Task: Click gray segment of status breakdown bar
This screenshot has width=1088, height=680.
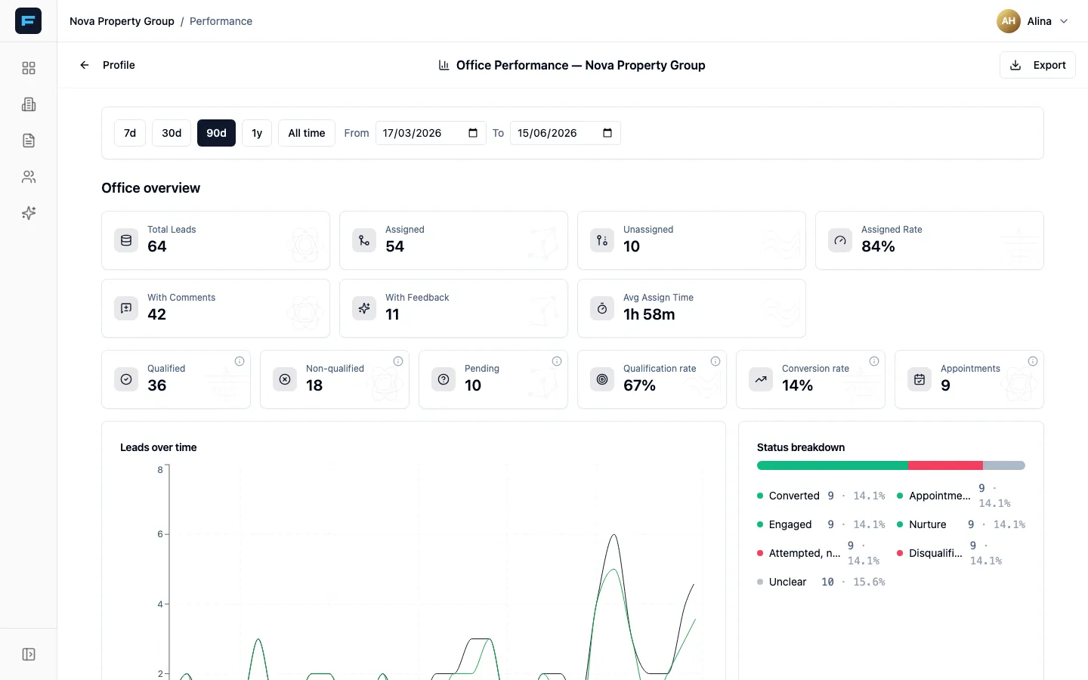Action: [1004, 465]
